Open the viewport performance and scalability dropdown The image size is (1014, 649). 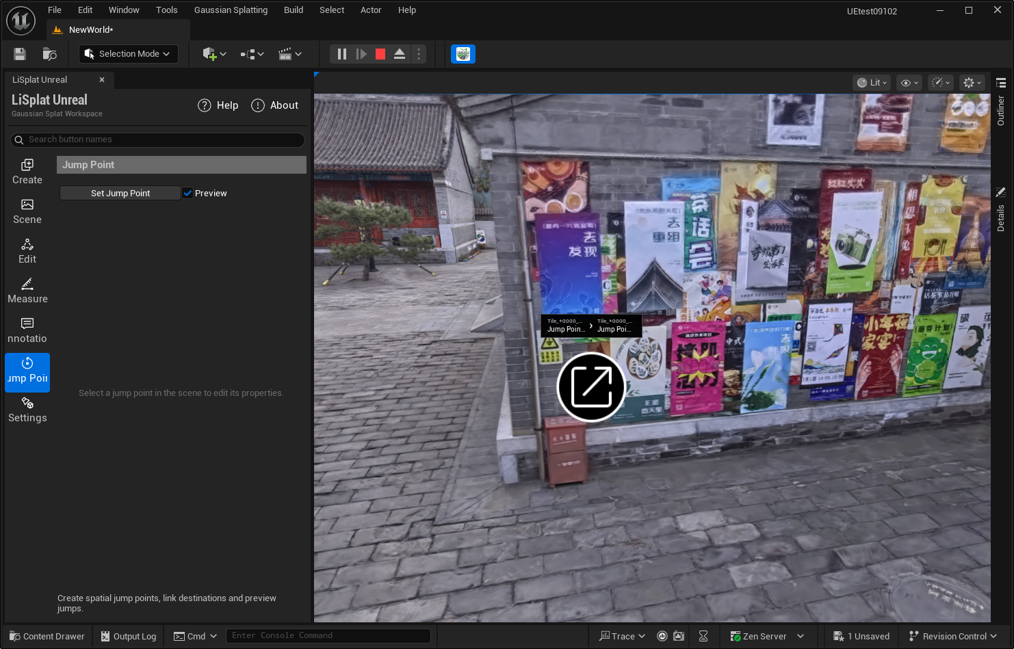pyautogui.click(x=941, y=83)
